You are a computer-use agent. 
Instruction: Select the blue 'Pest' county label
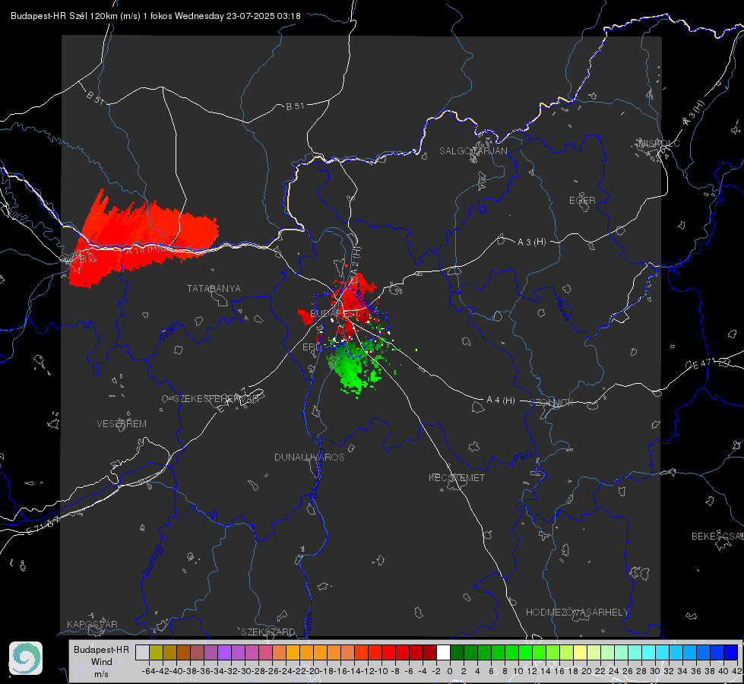click(x=523, y=458)
